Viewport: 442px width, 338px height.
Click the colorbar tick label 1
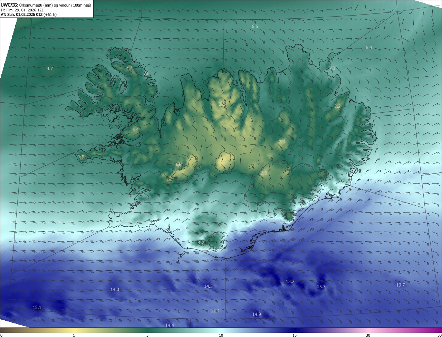point(74,335)
